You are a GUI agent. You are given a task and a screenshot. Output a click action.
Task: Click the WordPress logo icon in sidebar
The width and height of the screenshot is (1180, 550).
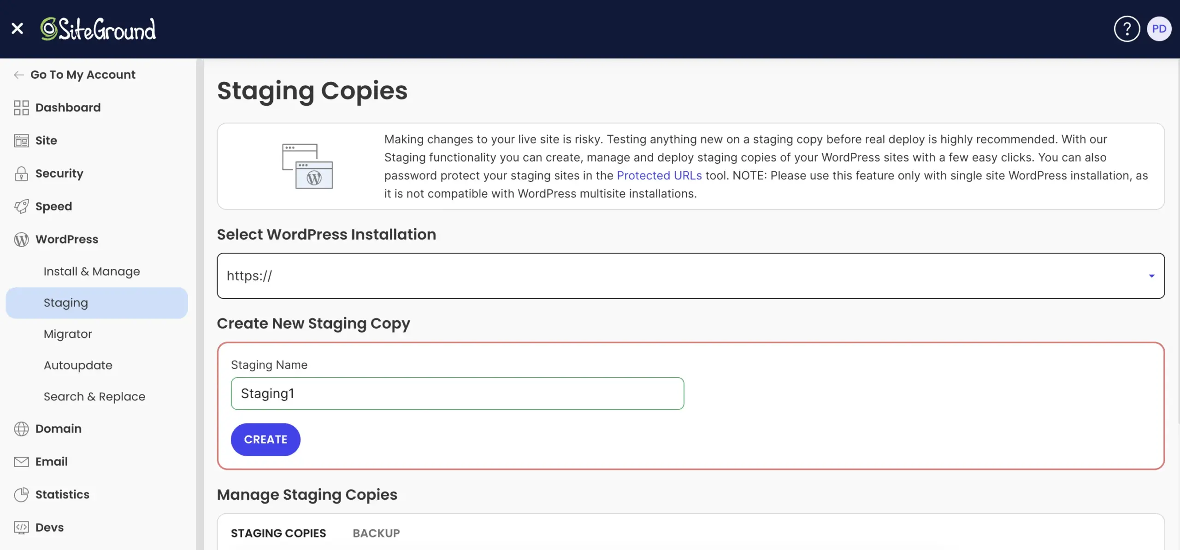[x=21, y=239]
